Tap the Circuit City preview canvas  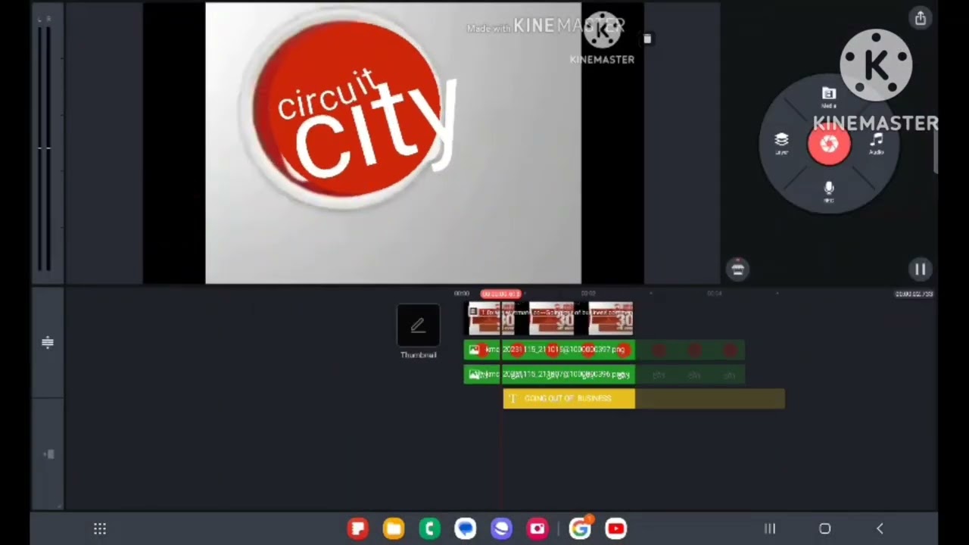(x=393, y=143)
